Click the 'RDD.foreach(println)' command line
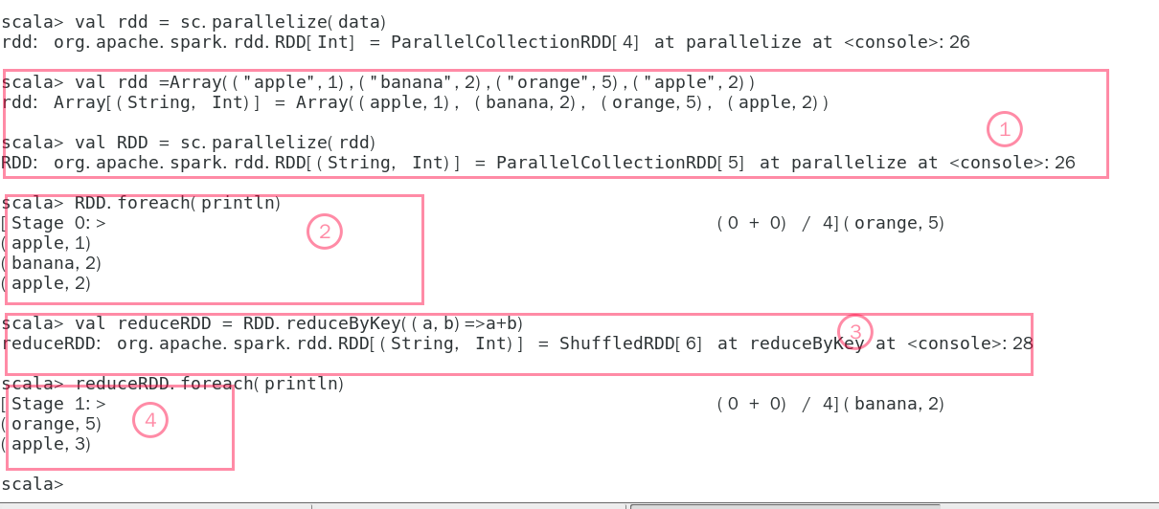 tap(142, 203)
